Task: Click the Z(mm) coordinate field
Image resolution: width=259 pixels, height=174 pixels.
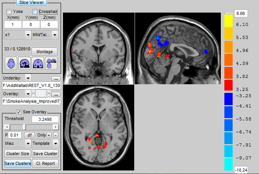Action: (x=49, y=24)
